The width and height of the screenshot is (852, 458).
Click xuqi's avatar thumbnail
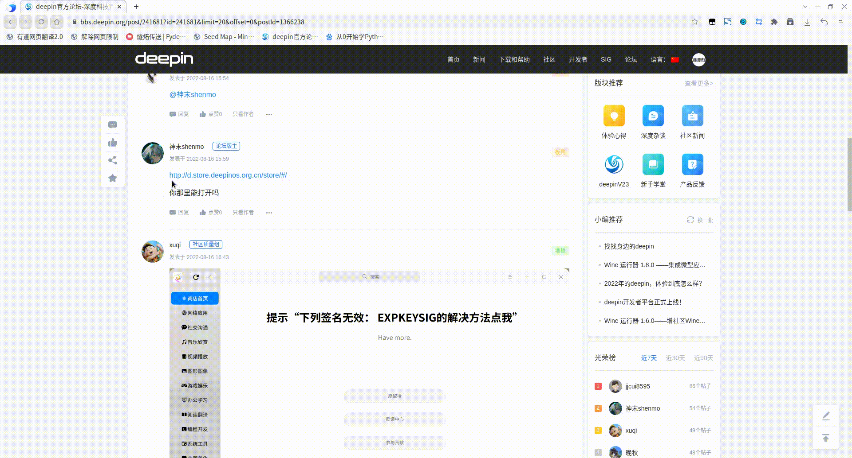click(x=152, y=251)
